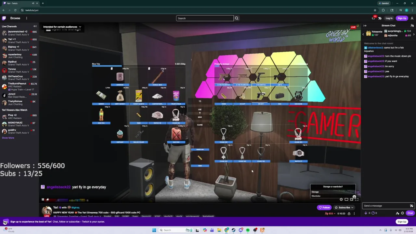Open OhThatsCruz channel in sidebar
This screenshot has height=234, width=416.
pos(19,78)
